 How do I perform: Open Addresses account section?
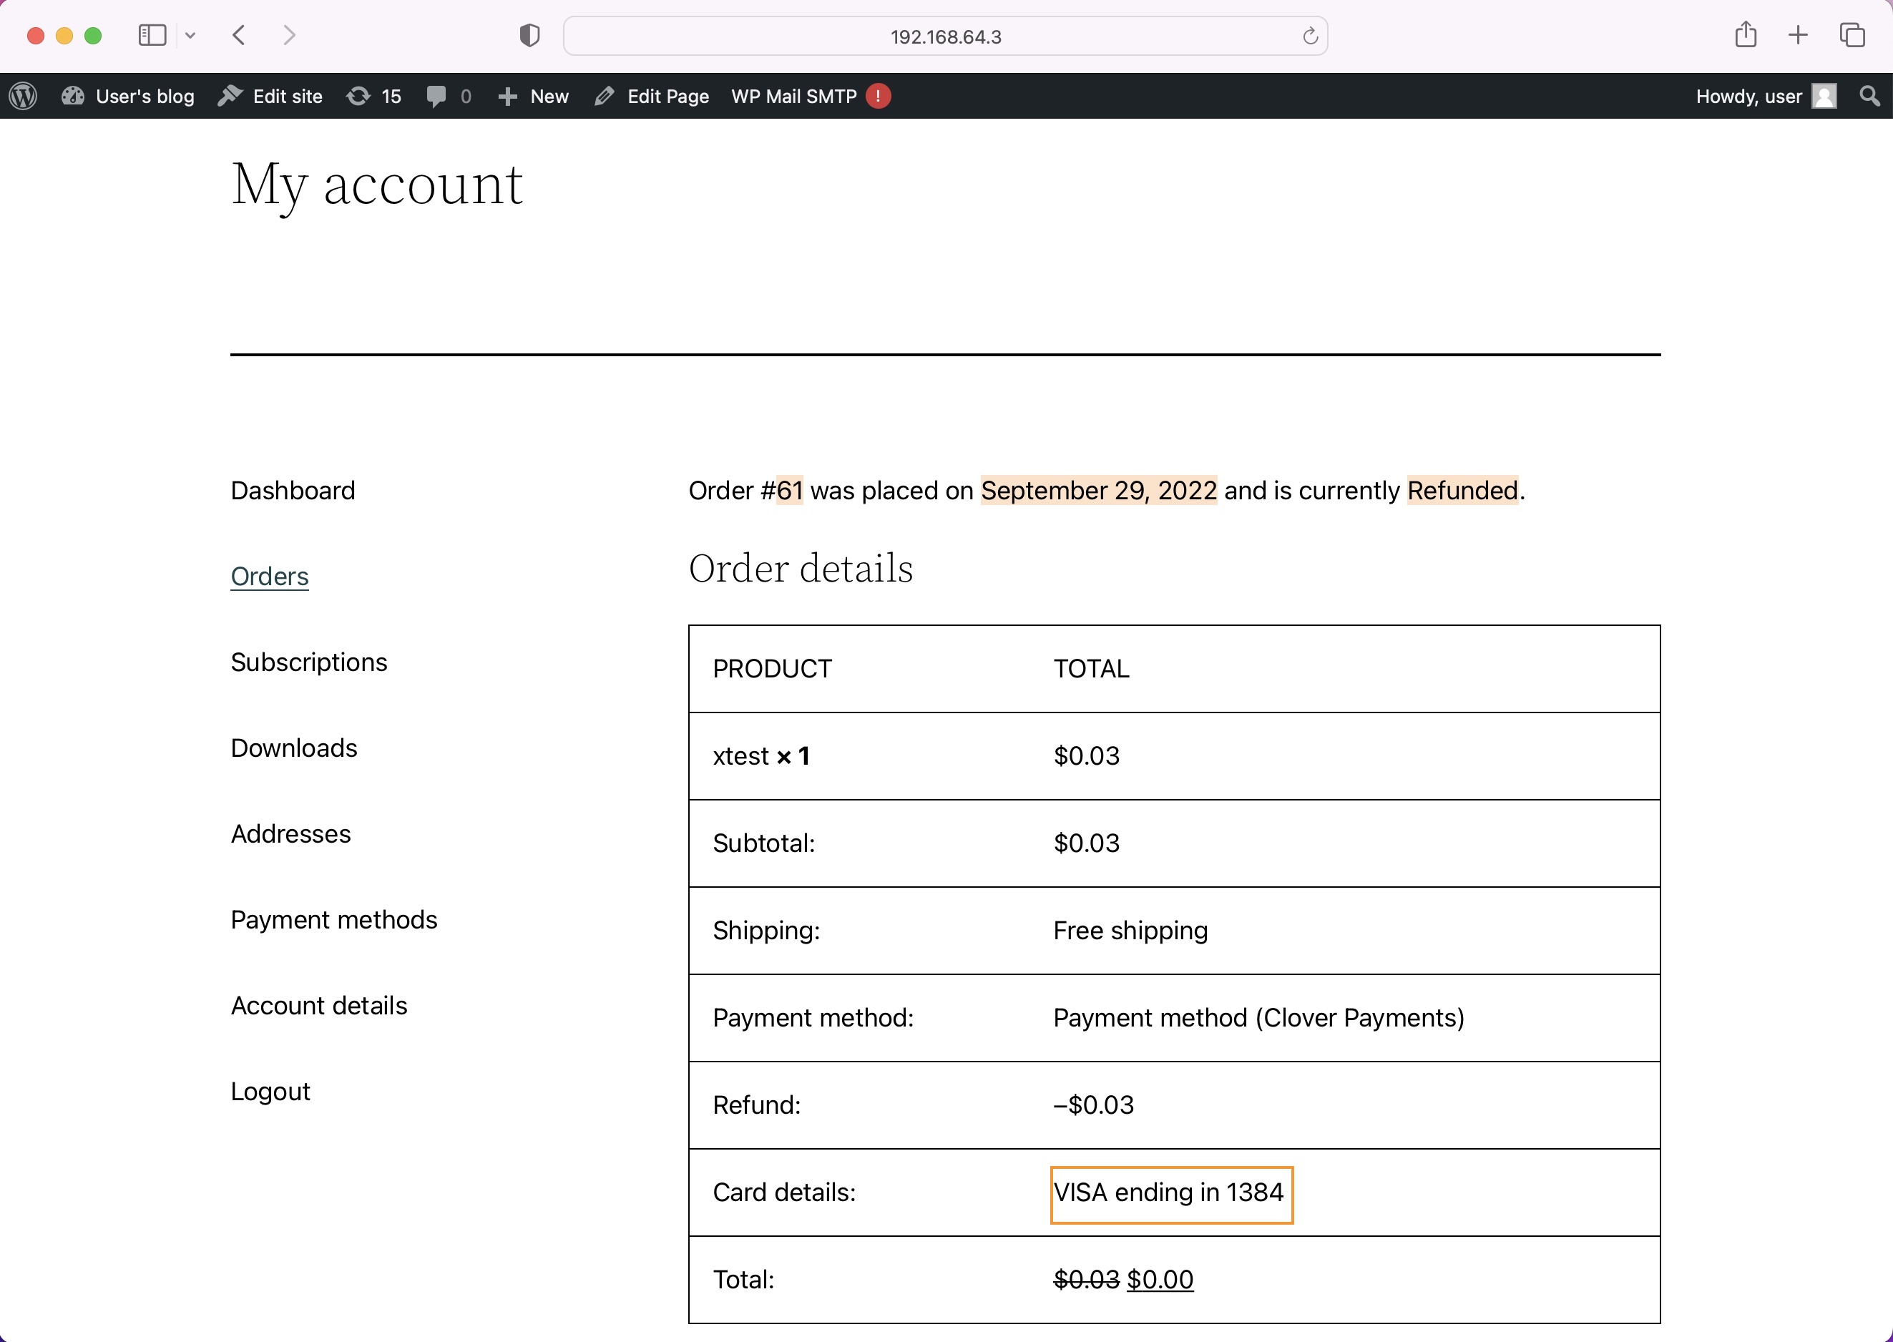click(x=289, y=832)
